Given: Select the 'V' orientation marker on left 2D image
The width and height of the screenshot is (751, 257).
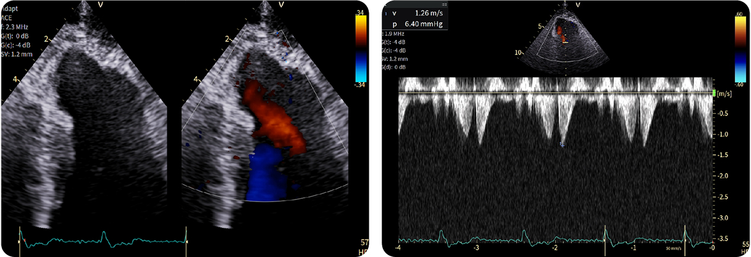Looking at the screenshot, I should pyautogui.click(x=101, y=5).
